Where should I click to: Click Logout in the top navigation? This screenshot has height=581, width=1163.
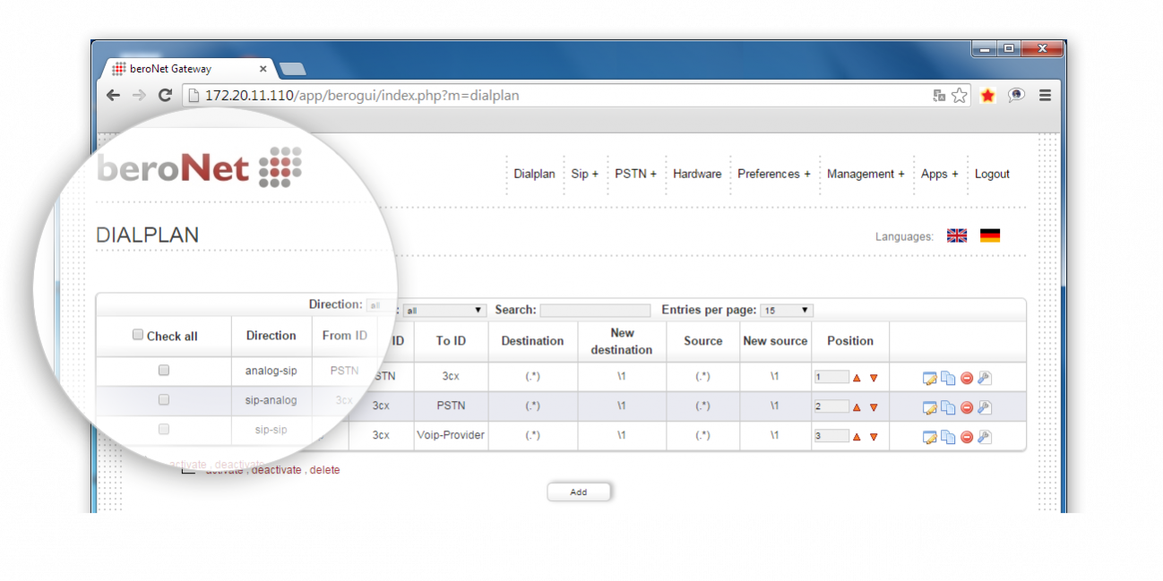point(992,174)
